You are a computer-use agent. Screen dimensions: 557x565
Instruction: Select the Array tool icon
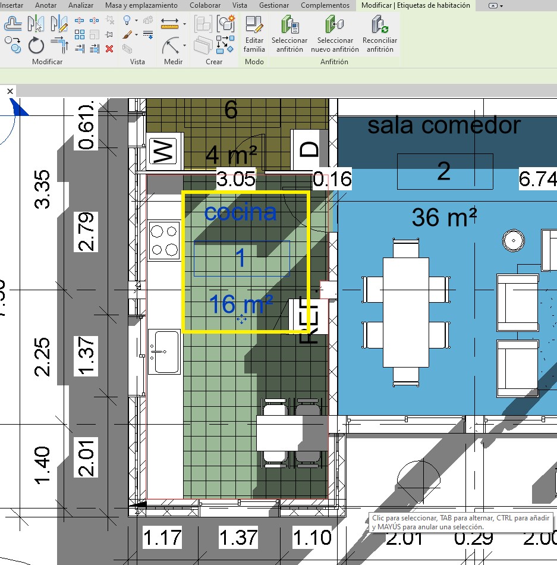(80, 34)
